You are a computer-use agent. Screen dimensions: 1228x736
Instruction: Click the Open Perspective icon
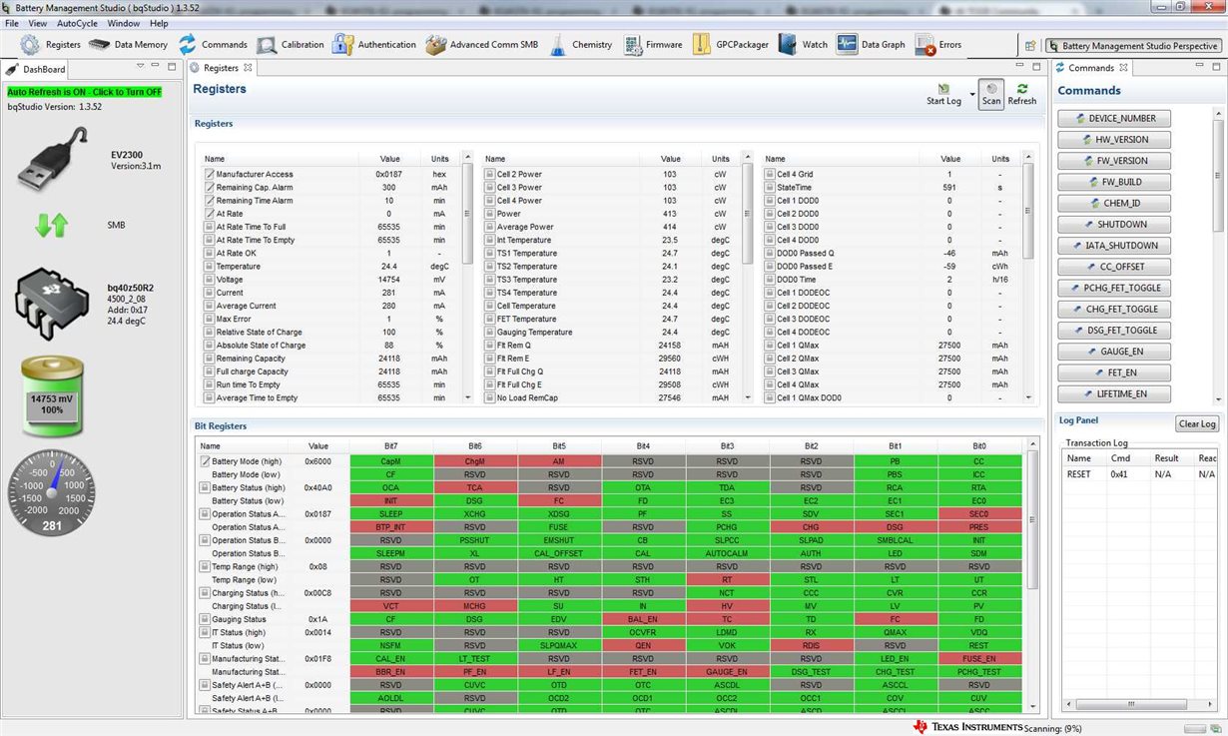tap(1030, 46)
